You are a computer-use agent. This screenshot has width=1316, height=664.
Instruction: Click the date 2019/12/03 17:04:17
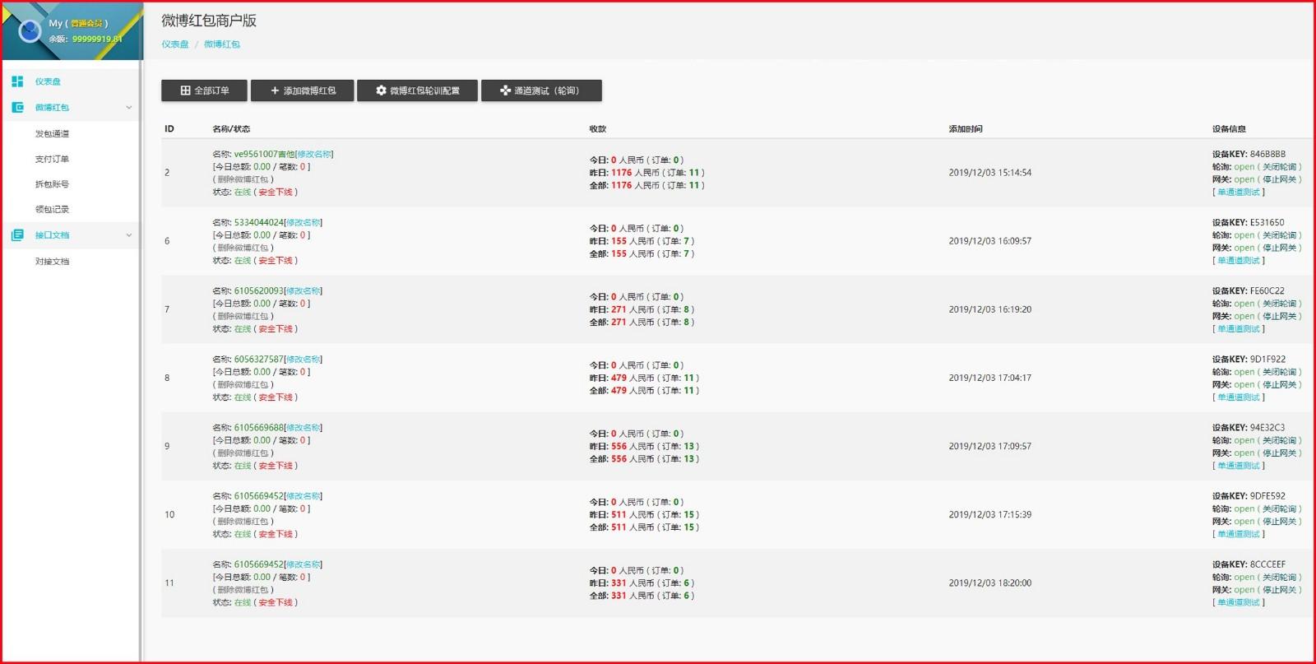pyautogui.click(x=989, y=378)
